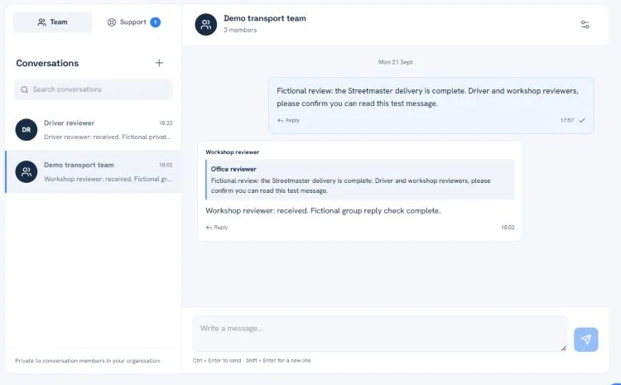Viewport: 621px width, 385px height.
Task: Click the 3 members label
Action: [x=240, y=30]
